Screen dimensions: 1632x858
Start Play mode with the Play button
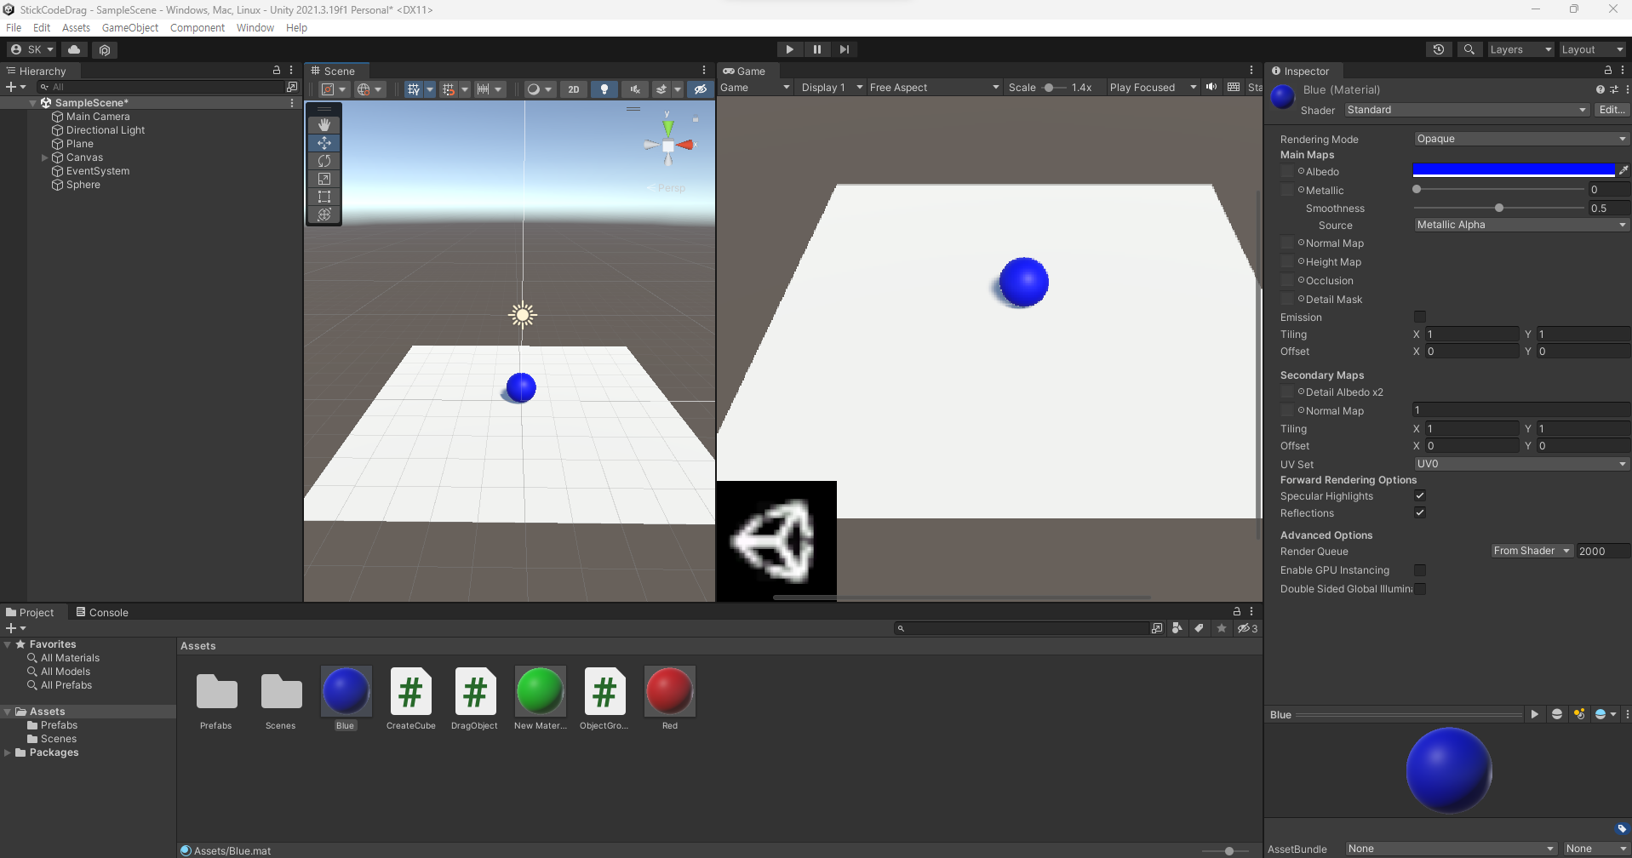click(x=789, y=49)
